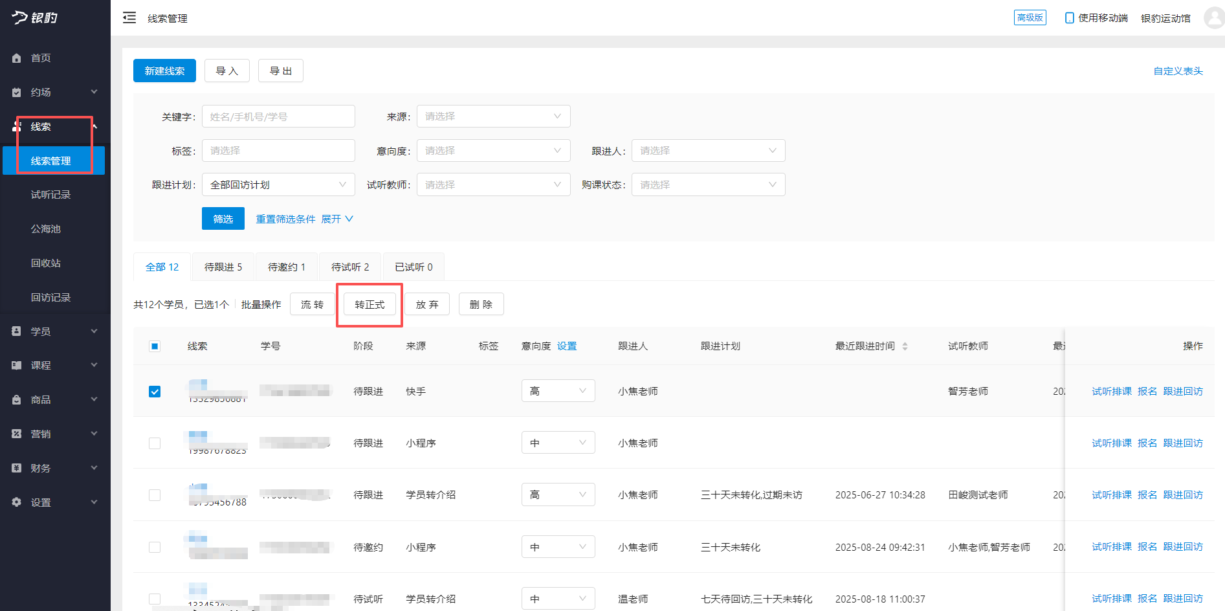Open the 营销 sidebar icon
The image size is (1225, 611).
[x=17, y=434]
